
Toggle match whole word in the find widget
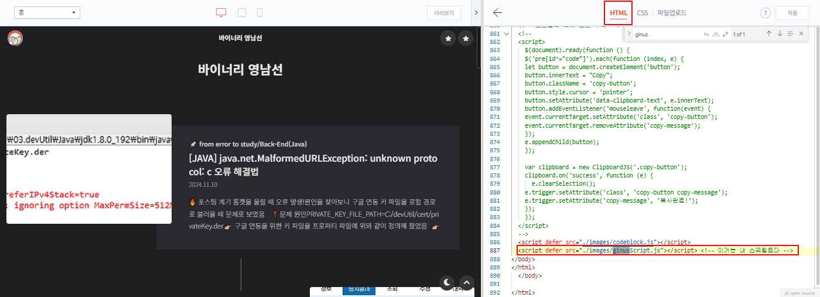pyautogui.click(x=716, y=34)
